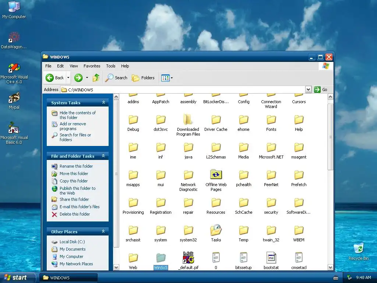Viewport: 377px width, 283px height.
Task: Select the _default.pif MS-DOS icon
Action: click(188, 258)
